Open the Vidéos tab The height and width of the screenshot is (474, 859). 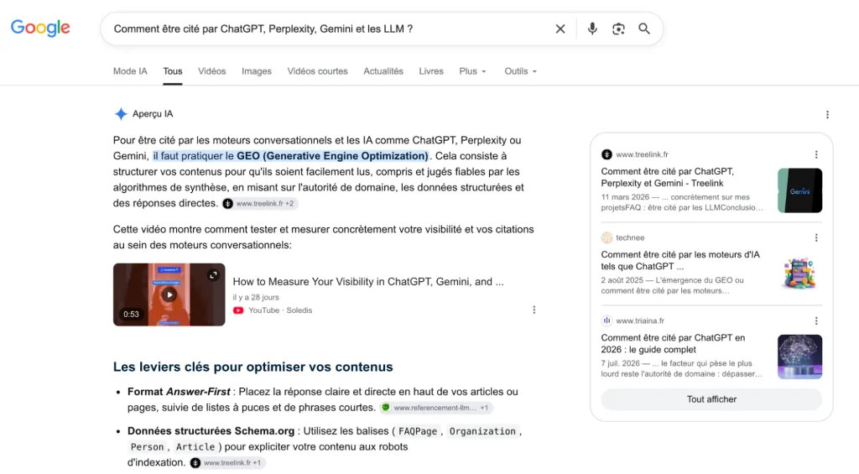click(x=212, y=71)
